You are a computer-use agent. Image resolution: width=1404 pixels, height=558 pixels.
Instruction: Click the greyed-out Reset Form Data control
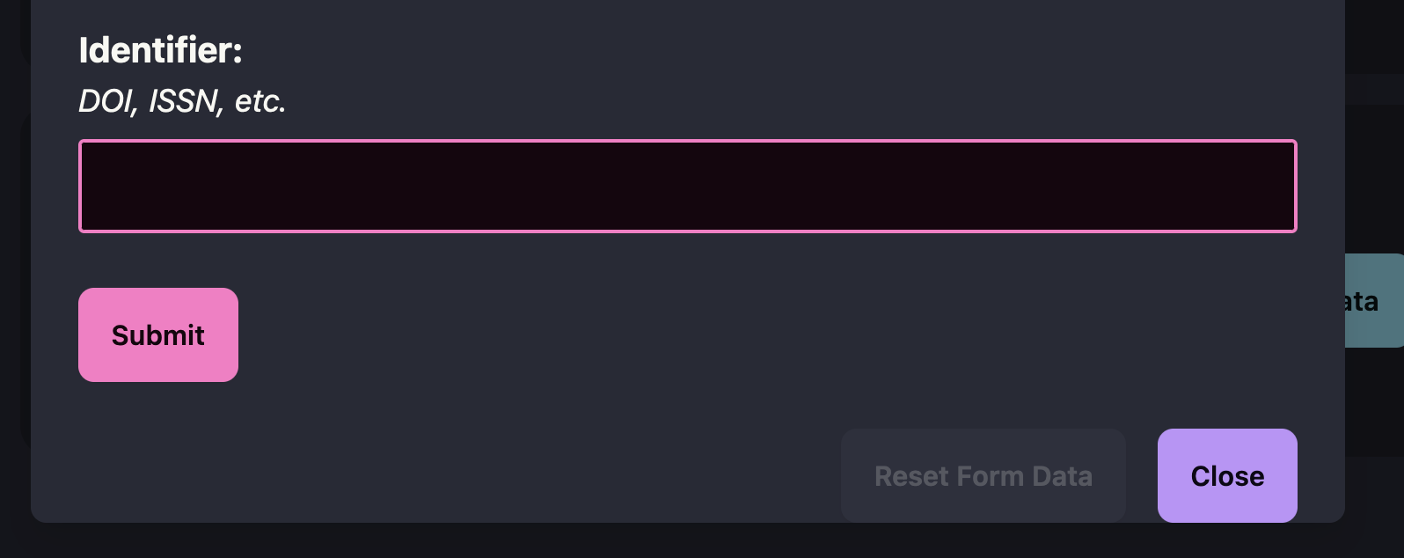coord(983,475)
